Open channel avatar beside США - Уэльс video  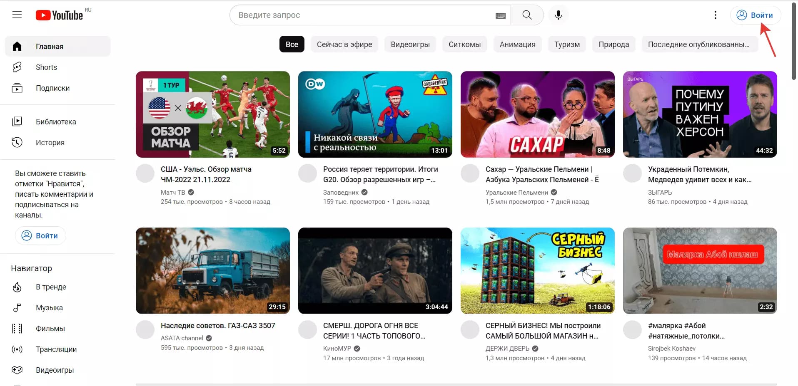click(x=145, y=173)
